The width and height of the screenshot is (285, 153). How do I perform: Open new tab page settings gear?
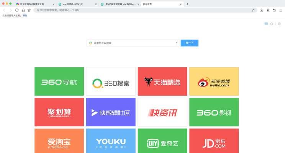(x=279, y=24)
